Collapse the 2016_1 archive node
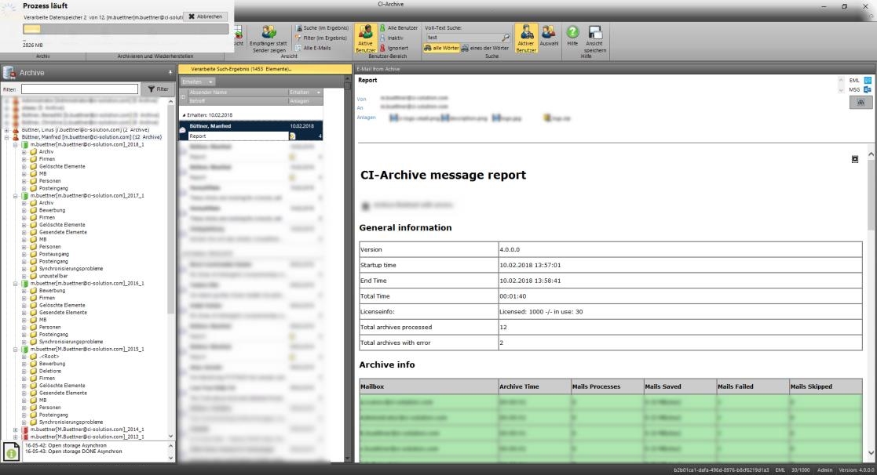This screenshot has width=877, height=475. pos(16,284)
